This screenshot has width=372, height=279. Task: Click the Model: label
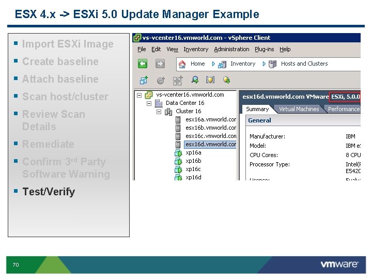258,146
